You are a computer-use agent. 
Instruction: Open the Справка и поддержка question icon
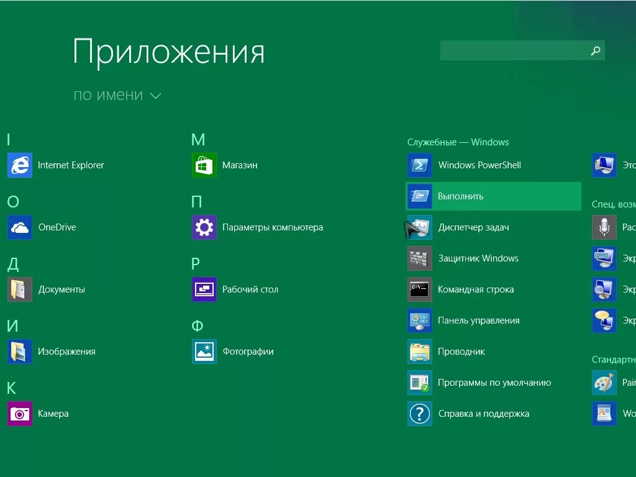click(420, 413)
